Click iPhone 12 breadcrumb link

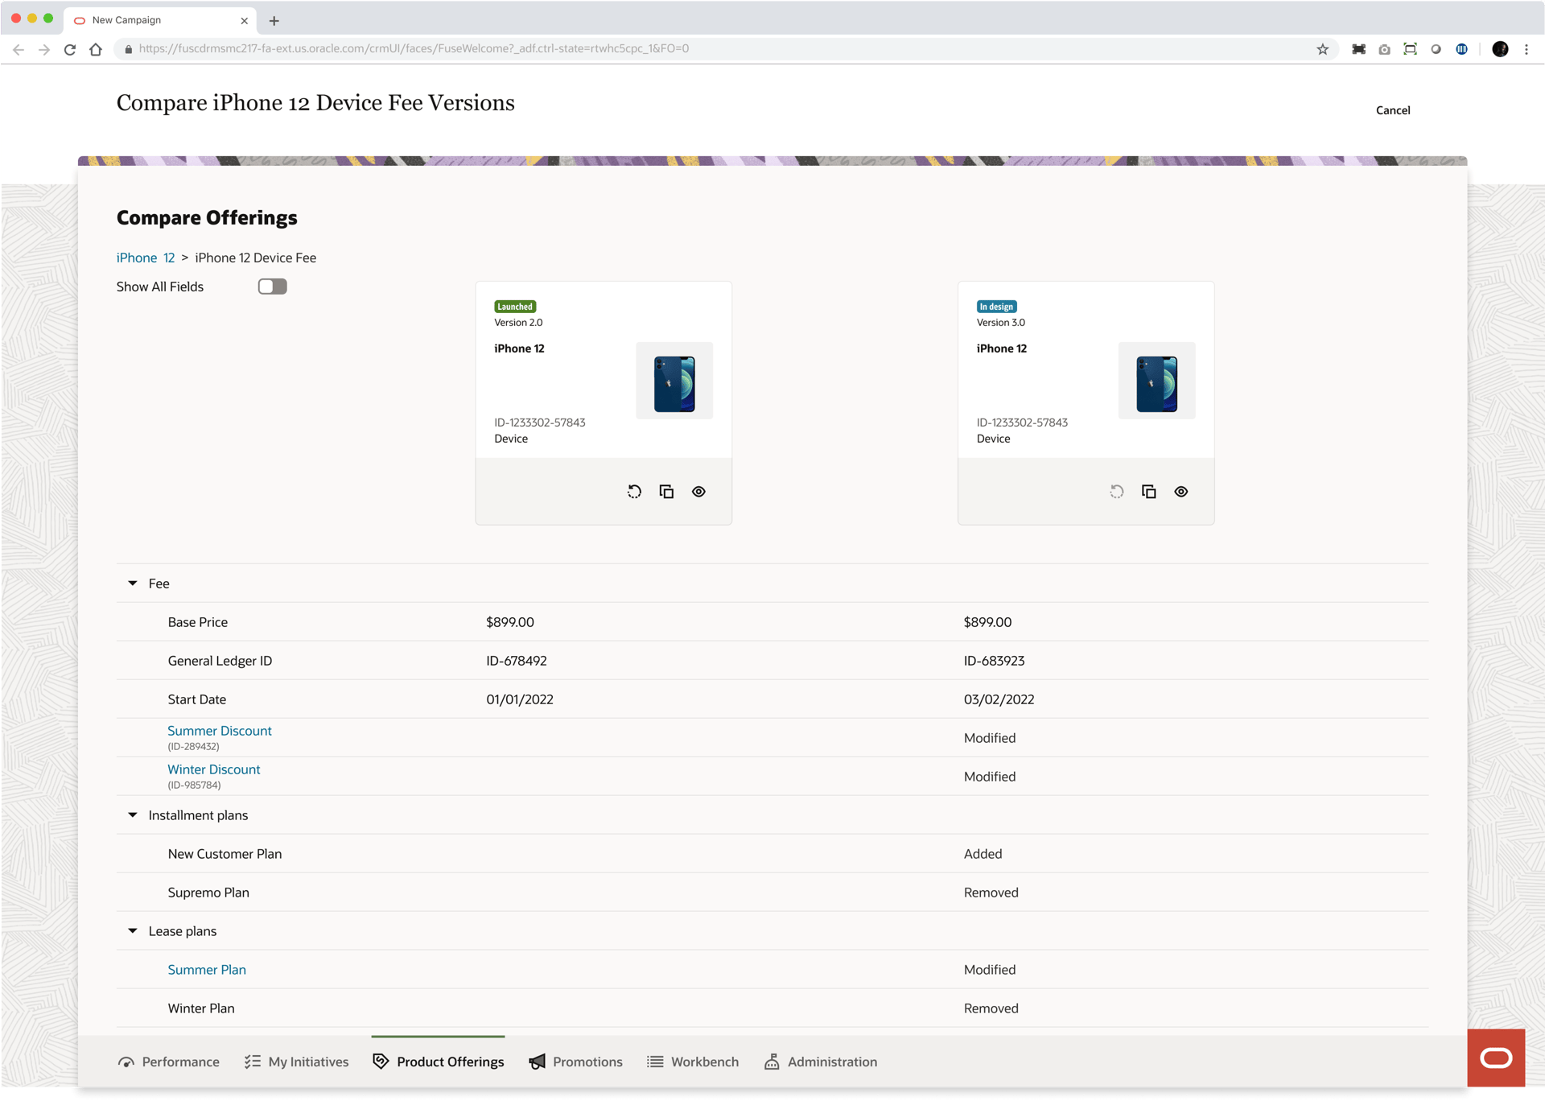tap(146, 258)
